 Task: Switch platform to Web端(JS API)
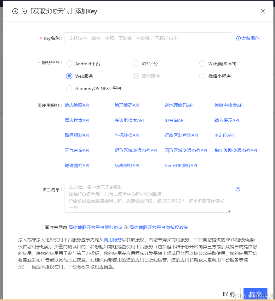pos(202,63)
